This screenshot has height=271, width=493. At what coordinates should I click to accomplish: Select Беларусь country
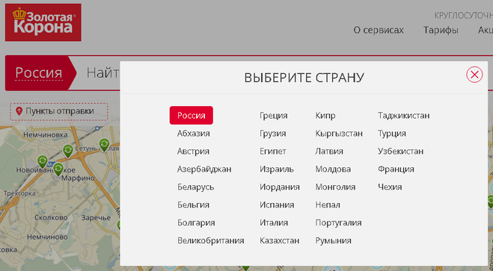coord(195,187)
